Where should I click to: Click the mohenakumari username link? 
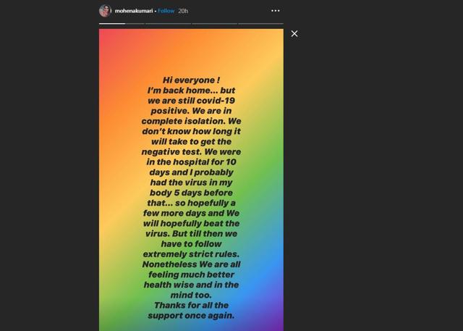[x=133, y=11]
